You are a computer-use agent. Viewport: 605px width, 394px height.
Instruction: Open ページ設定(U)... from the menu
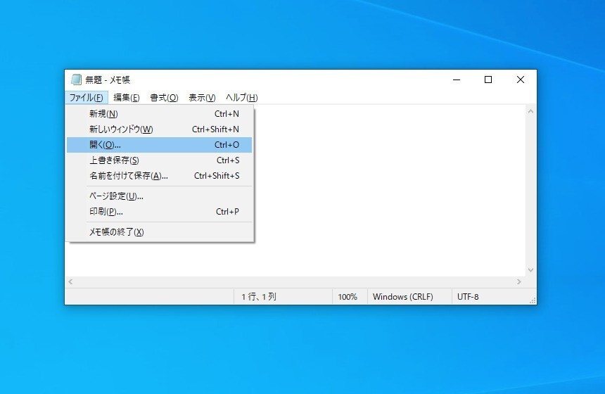[x=160, y=196]
